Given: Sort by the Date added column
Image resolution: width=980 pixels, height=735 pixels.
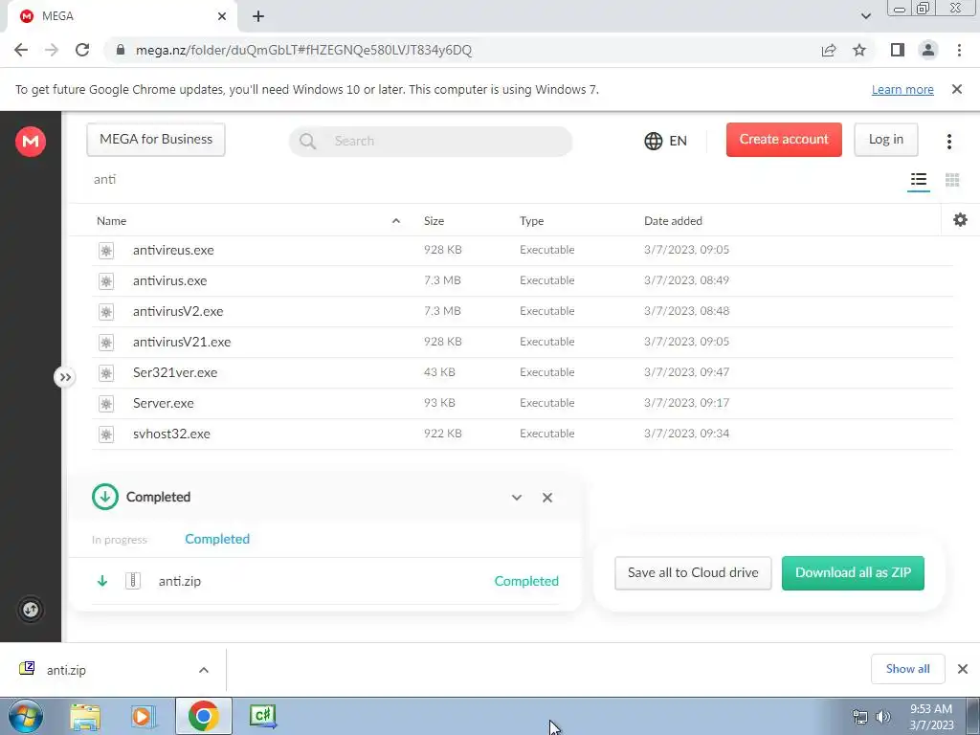Looking at the screenshot, I should [673, 221].
